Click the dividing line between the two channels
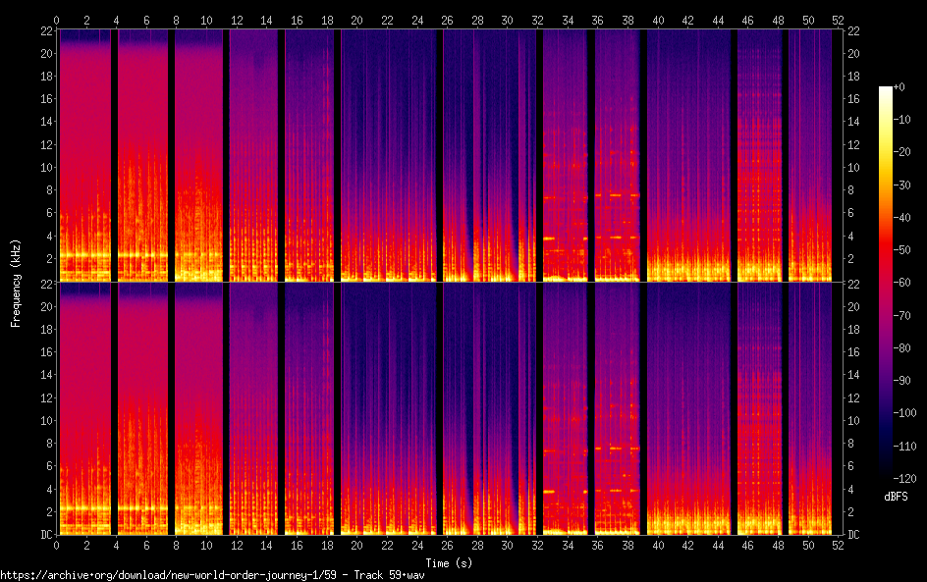This screenshot has height=582, width=927. (x=447, y=283)
